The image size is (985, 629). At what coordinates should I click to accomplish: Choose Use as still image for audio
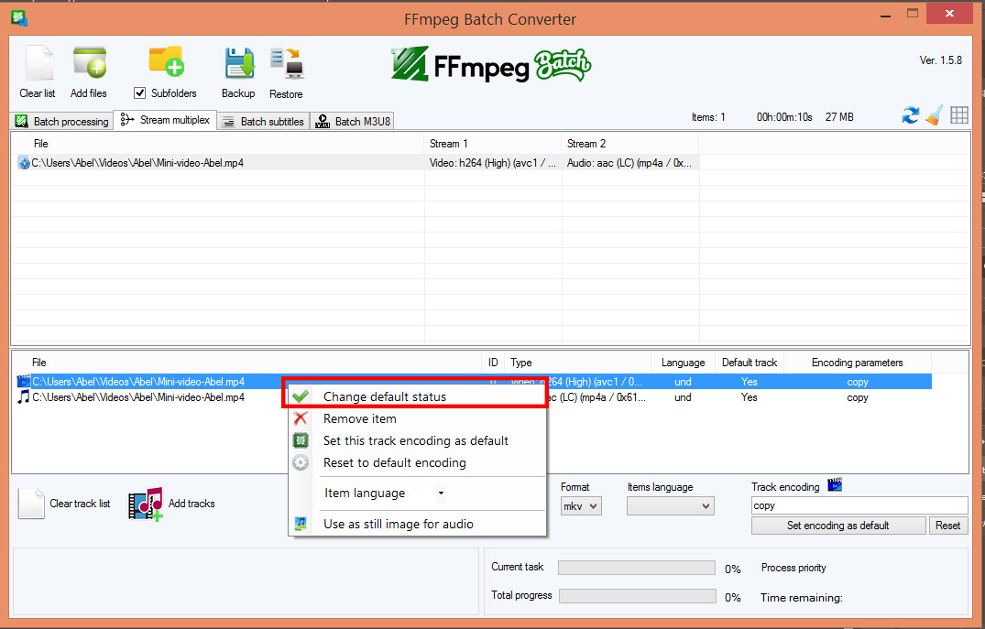point(416,524)
